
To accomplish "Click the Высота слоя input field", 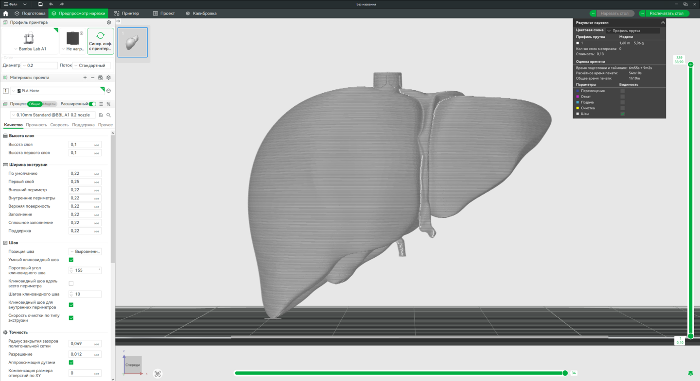I will tap(85, 145).
